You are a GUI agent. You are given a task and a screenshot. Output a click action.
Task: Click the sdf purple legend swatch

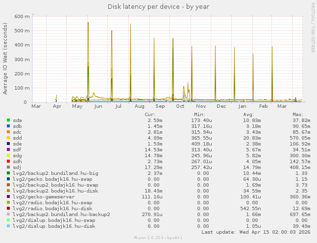[x=8, y=149]
